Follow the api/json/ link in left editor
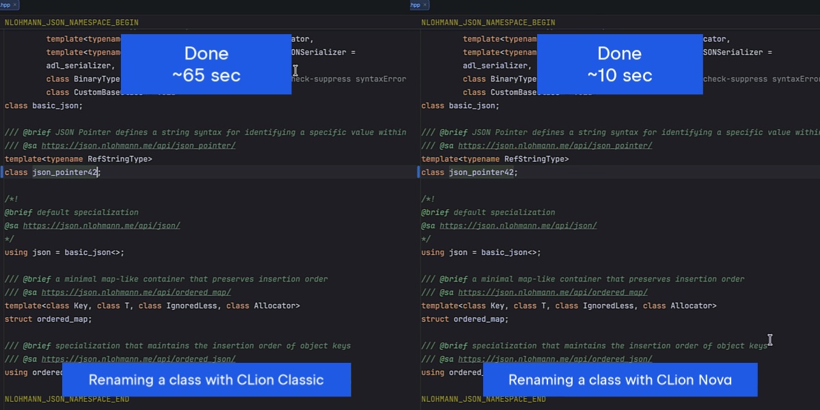This screenshot has width=820, height=410. (101, 225)
